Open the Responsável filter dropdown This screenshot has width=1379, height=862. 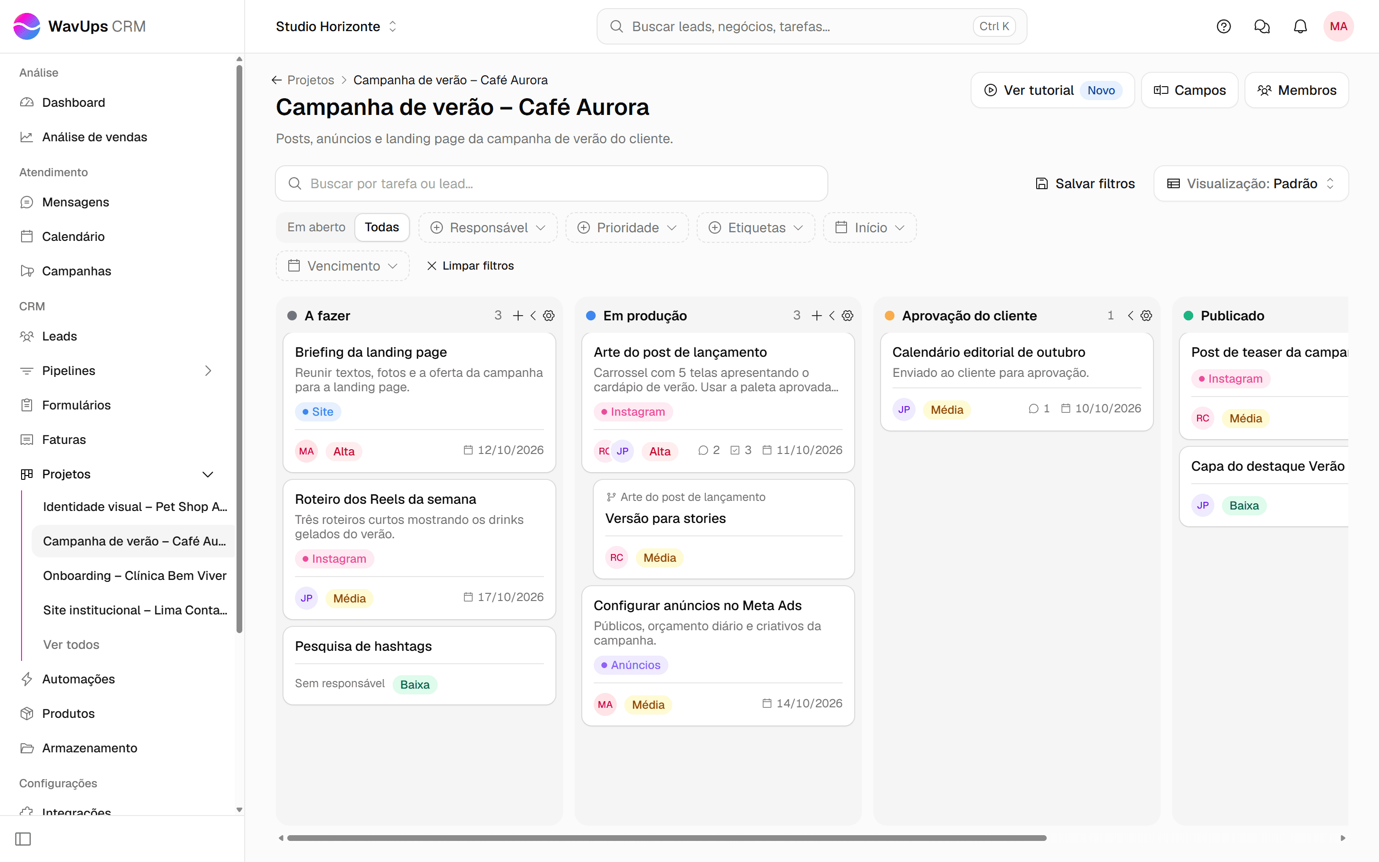tap(488, 227)
